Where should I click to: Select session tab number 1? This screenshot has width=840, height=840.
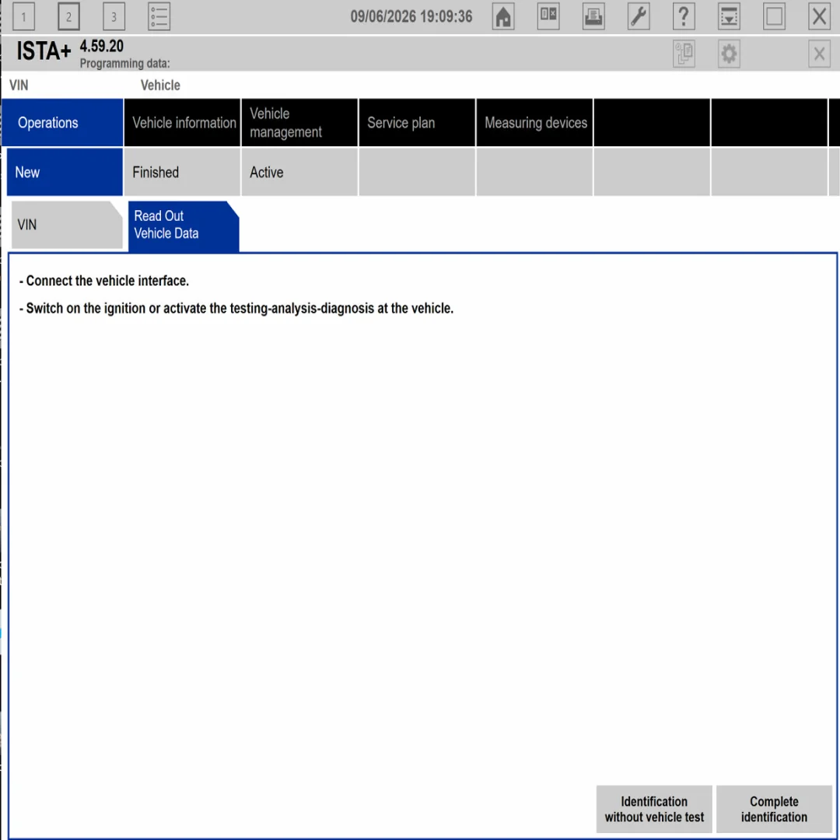(23, 16)
